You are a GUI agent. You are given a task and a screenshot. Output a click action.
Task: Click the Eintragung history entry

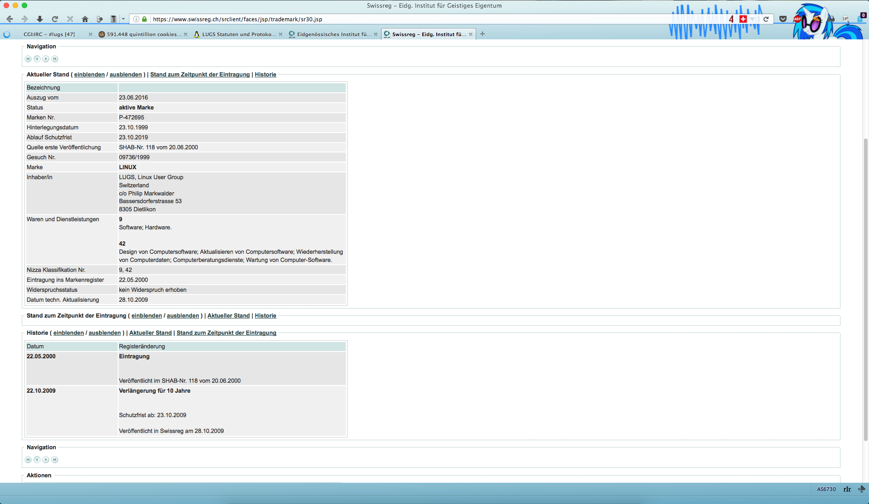pos(134,357)
